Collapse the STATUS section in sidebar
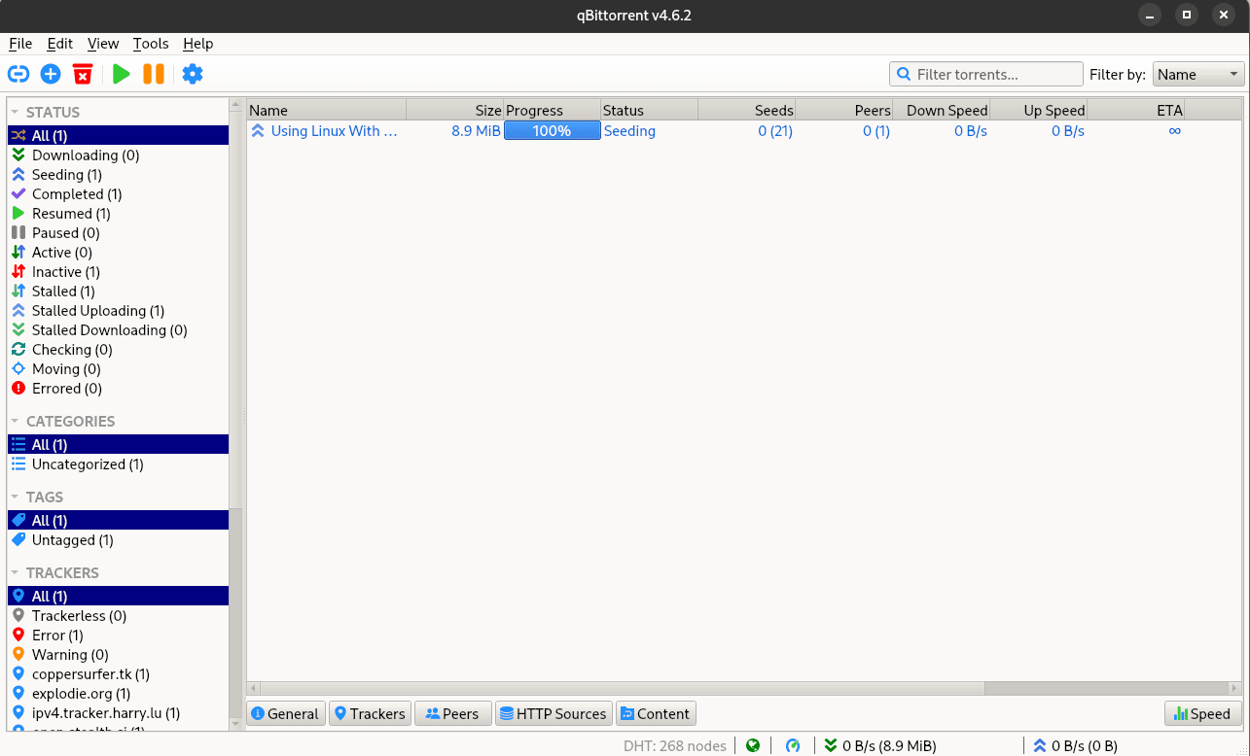Viewport: 1250px width, 756px height. 16,113
